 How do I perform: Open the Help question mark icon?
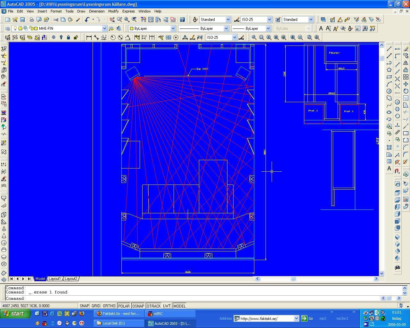coord(182,20)
